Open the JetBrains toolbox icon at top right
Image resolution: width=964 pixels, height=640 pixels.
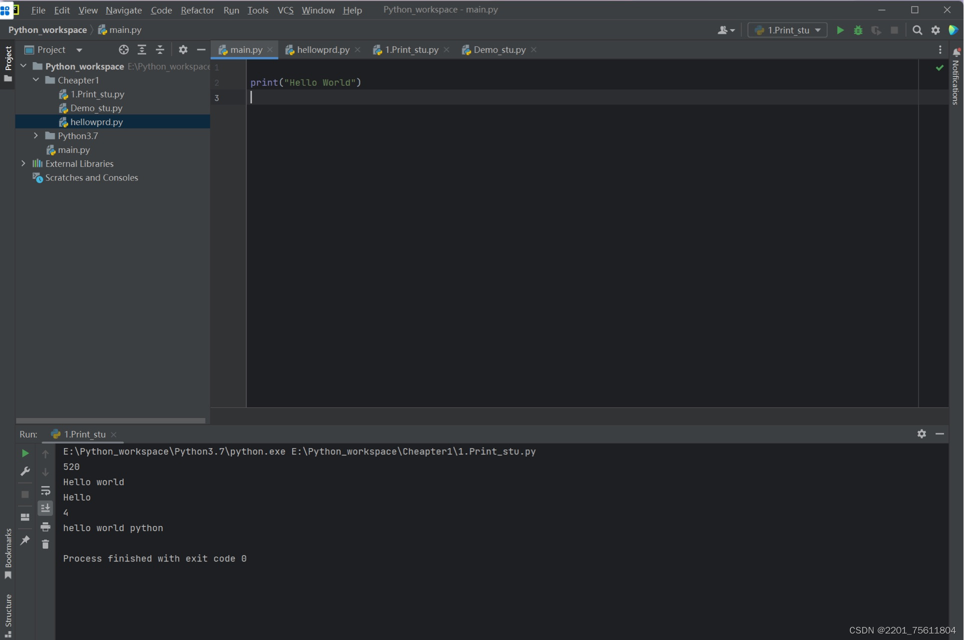click(953, 30)
